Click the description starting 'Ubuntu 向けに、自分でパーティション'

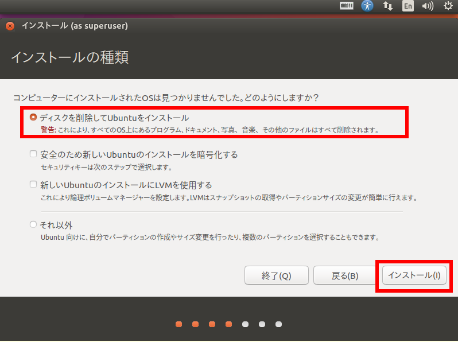[x=210, y=237]
